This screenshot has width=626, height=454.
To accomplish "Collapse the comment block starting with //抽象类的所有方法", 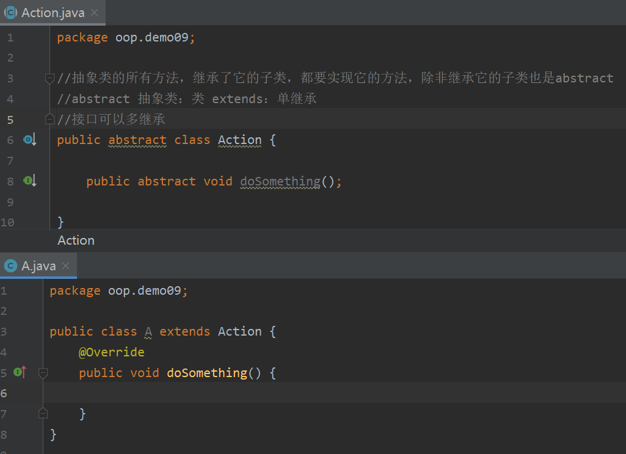I will (x=50, y=78).
